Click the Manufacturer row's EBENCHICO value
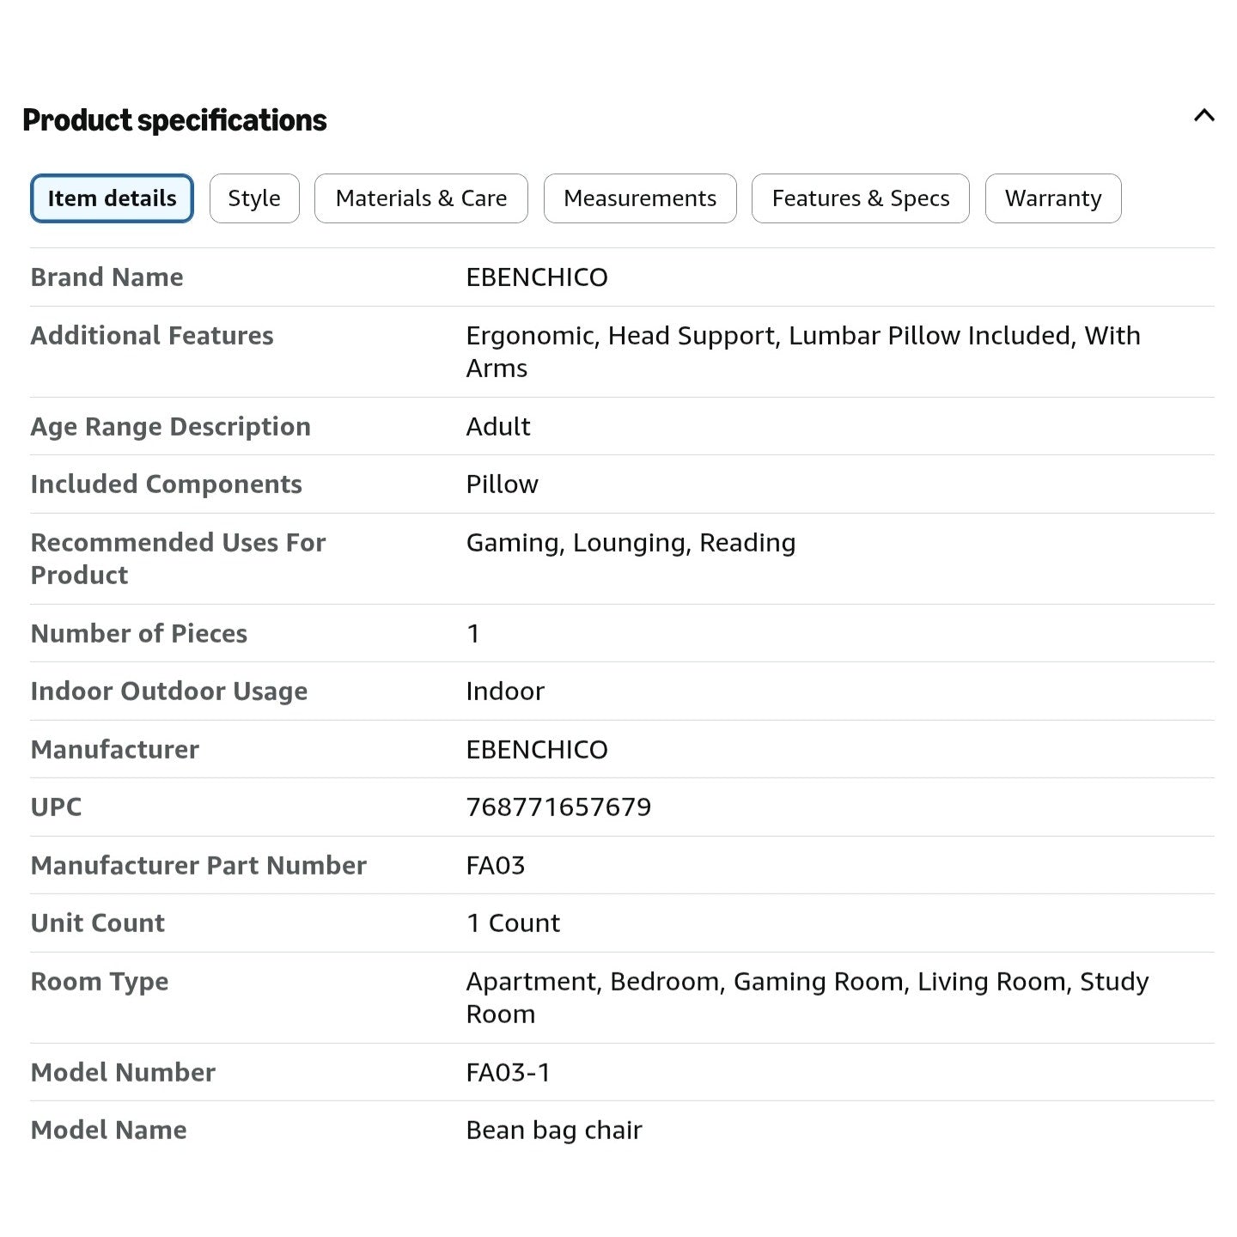Viewport: 1237px width, 1237px height. coord(537,750)
